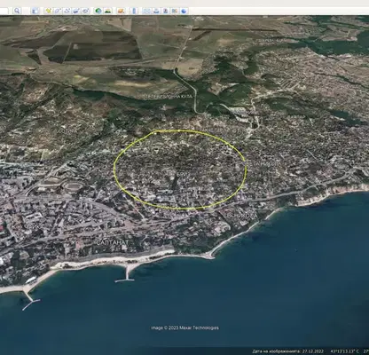Open the planet switcher dropdown
The height and width of the screenshot is (355, 369).
tap(121, 11)
